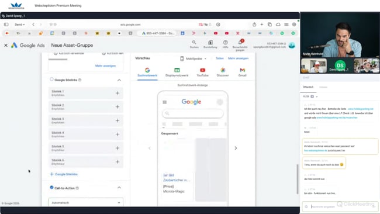Click the Sitelink 4 row
The width and height of the screenshot is (380, 214).
(86, 134)
